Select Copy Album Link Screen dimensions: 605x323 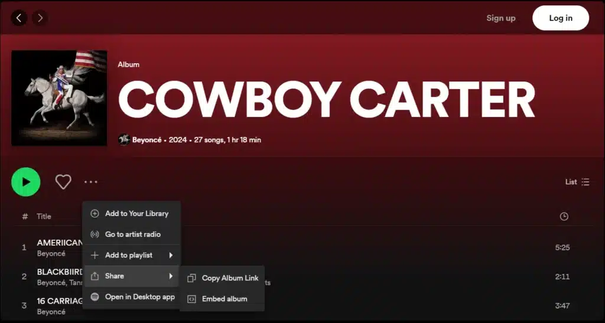click(x=222, y=278)
